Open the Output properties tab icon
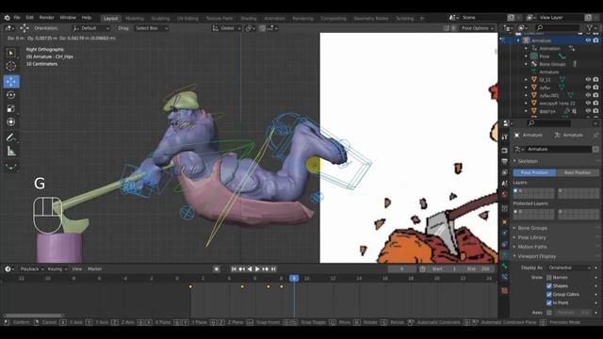Screen dimensions: 603x339 [x=505, y=161]
